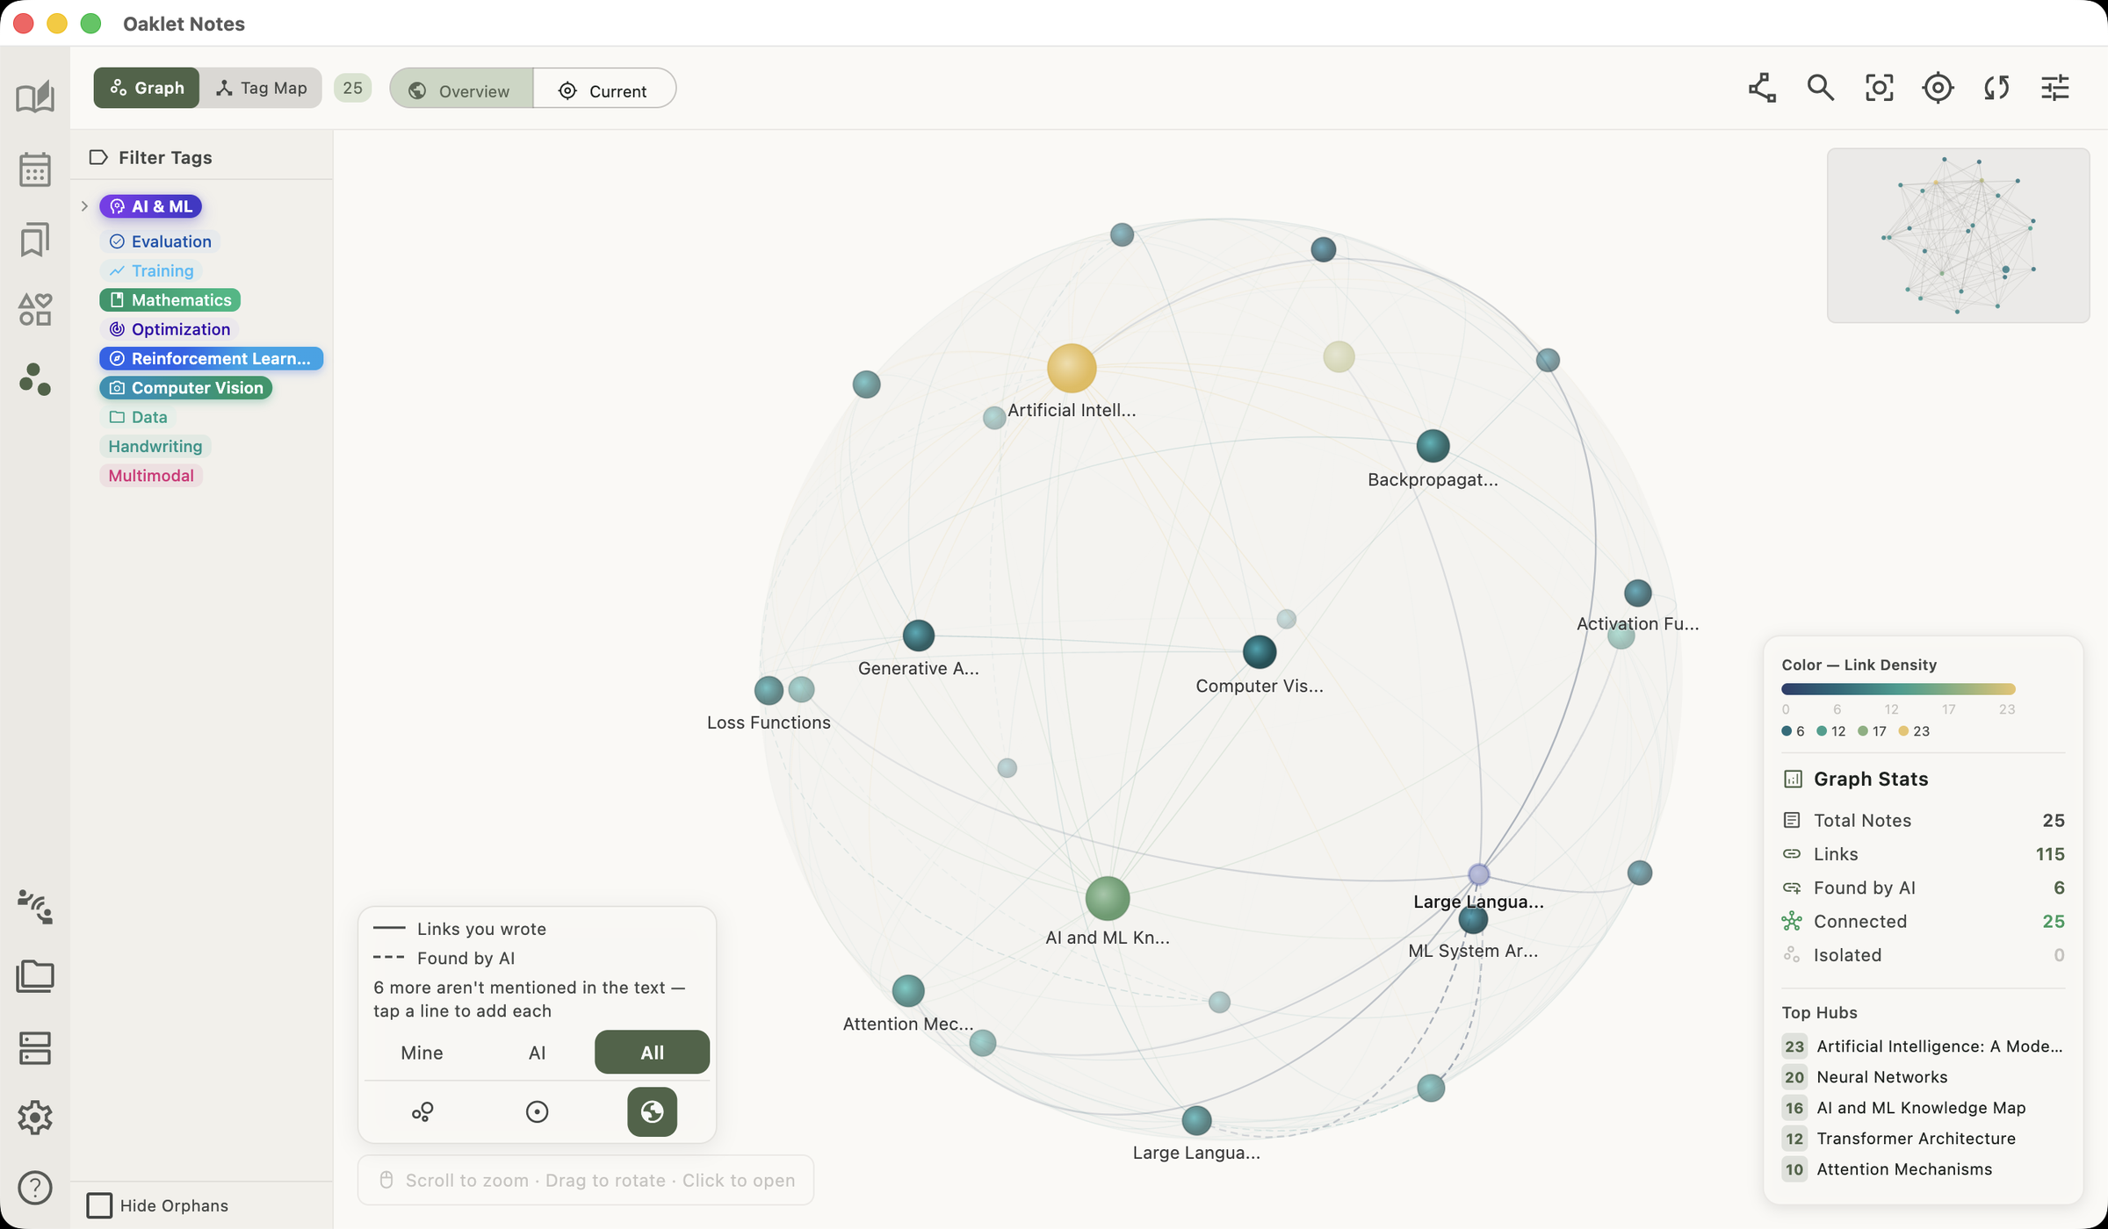The image size is (2108, 1229).
Task: Open the library book icon in sidebar
Action: [35, 97]
